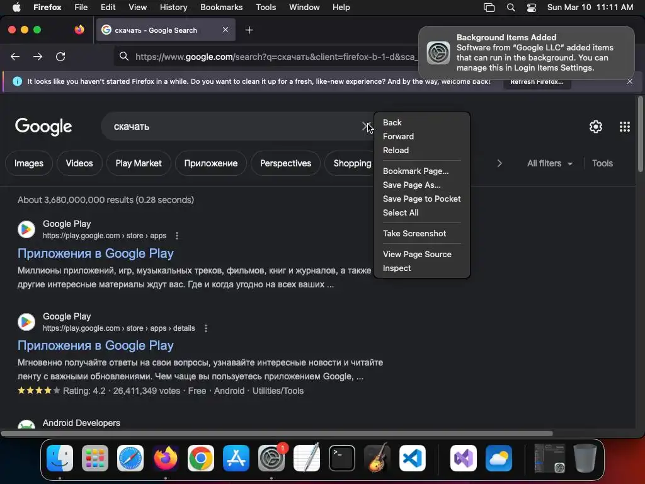Screen dimensions: 645x484
Task: Click the info icon in the notification bar
Action: click(17, 81)
